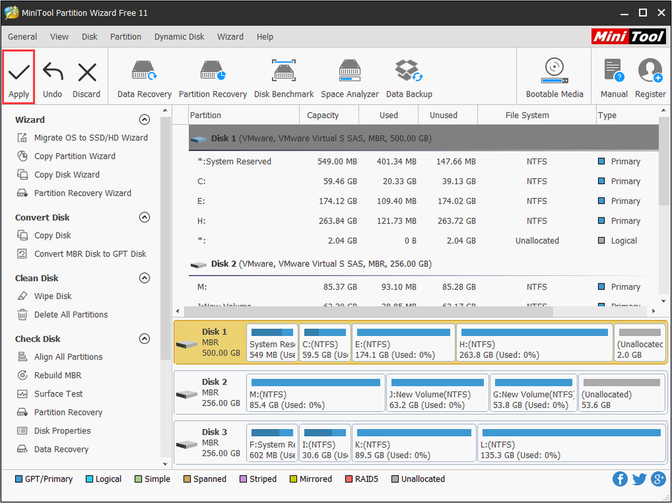Select the H: partition row
Image resolution: width=672 pixels, height=503 pixels.
[x=423, y=221]
